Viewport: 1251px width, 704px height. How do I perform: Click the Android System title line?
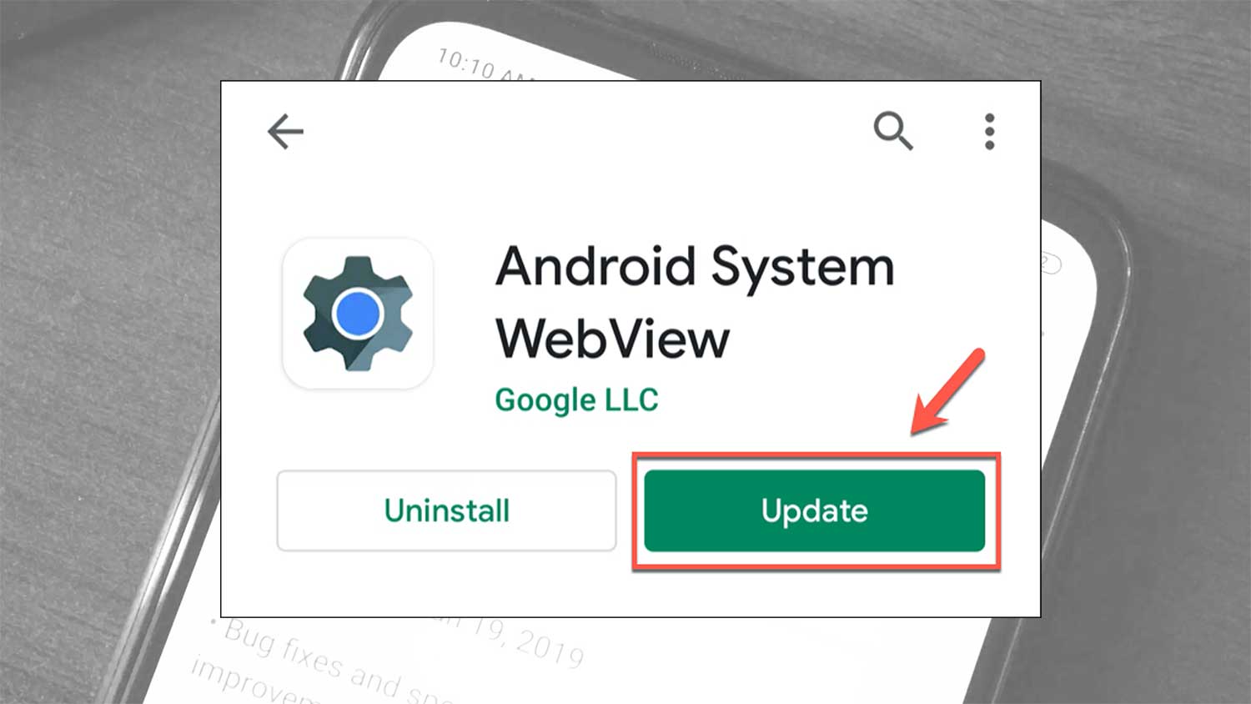coord(695,269)
